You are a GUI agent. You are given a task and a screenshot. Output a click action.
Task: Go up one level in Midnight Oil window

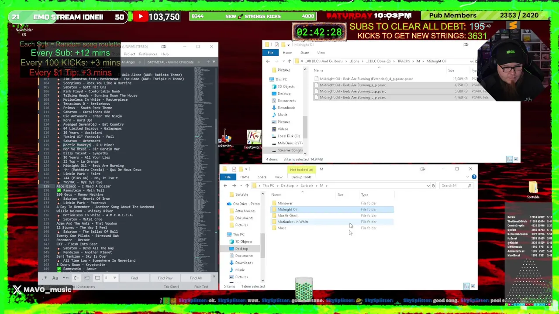[290, 61]
